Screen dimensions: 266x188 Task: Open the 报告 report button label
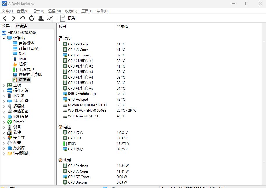pyautogui.click(x=72, y=18)
